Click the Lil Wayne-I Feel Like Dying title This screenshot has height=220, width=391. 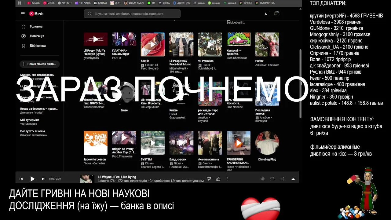pos(117,177)
